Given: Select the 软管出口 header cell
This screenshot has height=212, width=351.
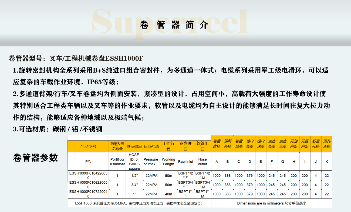Looking at the screenshot, I should pos(202,146).
